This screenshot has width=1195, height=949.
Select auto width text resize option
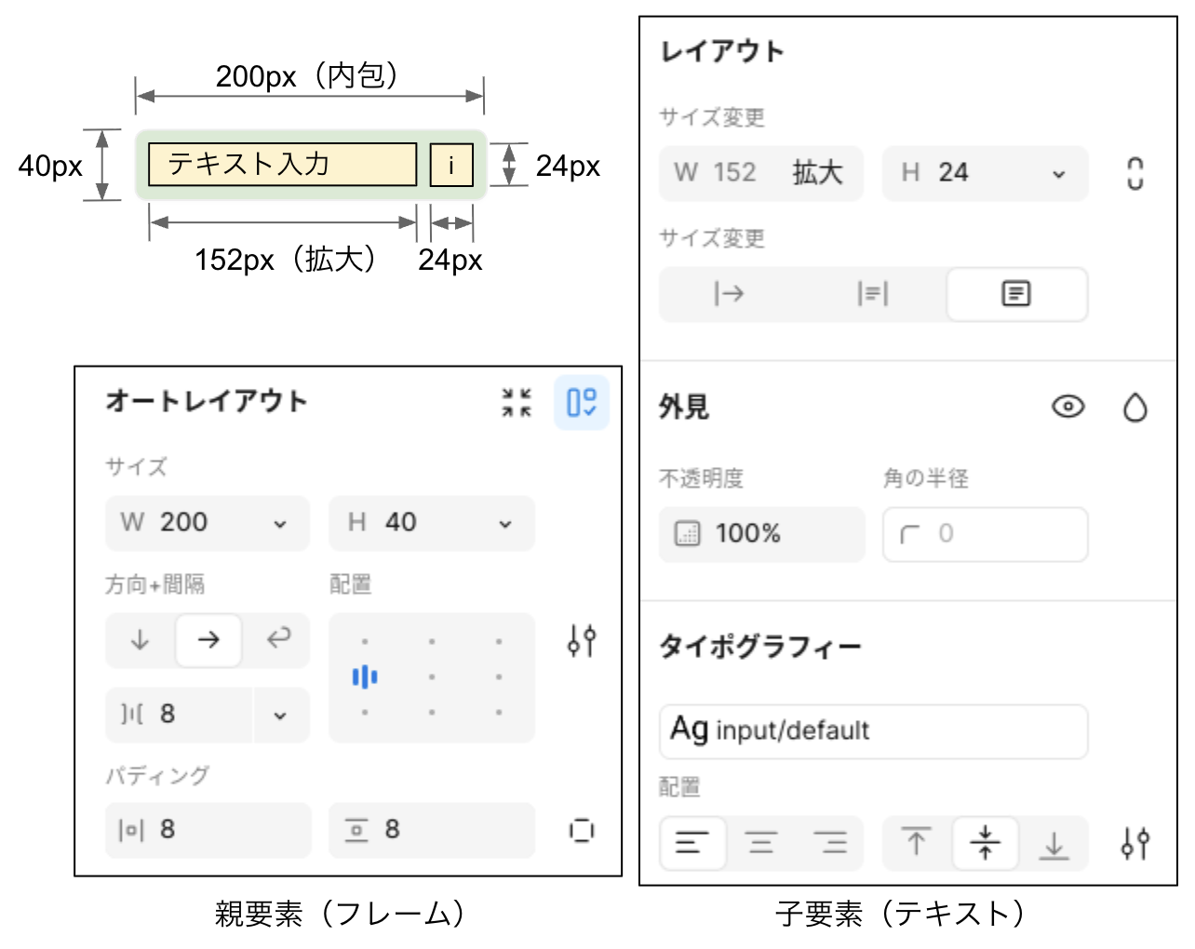(x=729, y=295)
